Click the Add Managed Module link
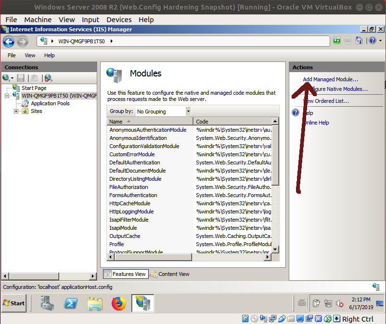 click(x=330, y=79)
